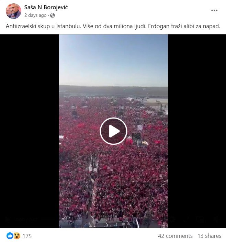Screen dimensions: 226x243
Task: Click the sentence 'Više od dva miliona ljudi'
Action: click(x=114, y=26)
